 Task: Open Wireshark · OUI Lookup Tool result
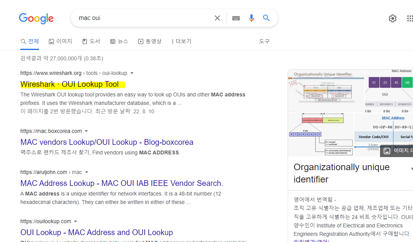pyautogui.click(x=69, y=84)
